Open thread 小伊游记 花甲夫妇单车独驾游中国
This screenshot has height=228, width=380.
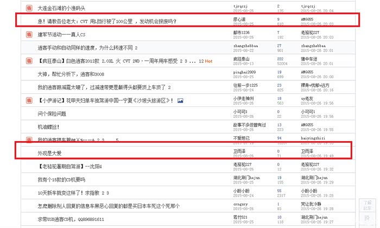click(105, 100)
